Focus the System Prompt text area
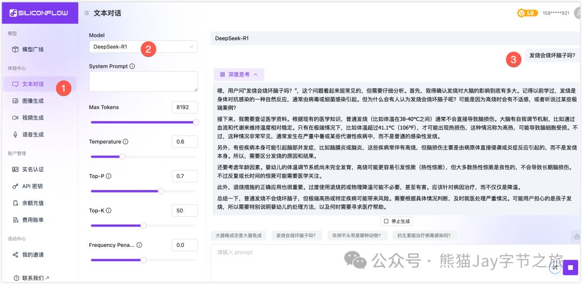582x284 pixels. [143, 81]
